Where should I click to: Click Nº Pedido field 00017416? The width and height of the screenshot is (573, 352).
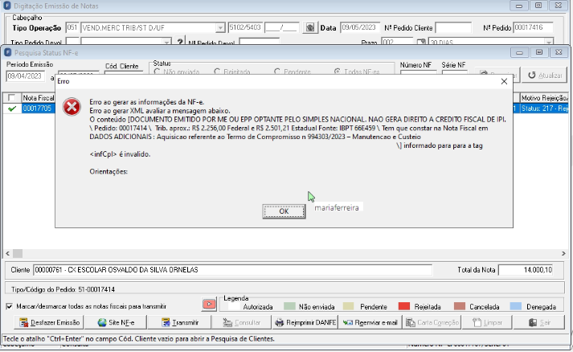(x=533, y=28)
